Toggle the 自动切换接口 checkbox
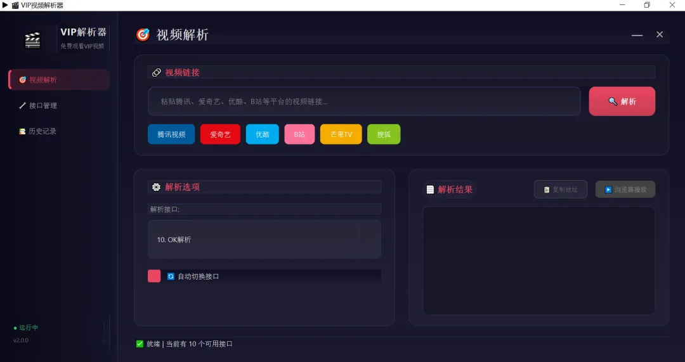685x362 pixels. click(154, 276)
